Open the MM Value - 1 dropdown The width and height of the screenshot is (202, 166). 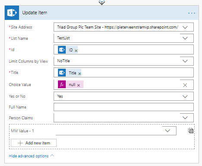pos(167,131)
